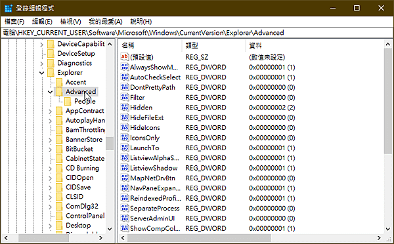The width and height of the screenshot is (394, 244).
Task: Expand the DeviceCapabilit key
Action: click(x=42, y=45)
